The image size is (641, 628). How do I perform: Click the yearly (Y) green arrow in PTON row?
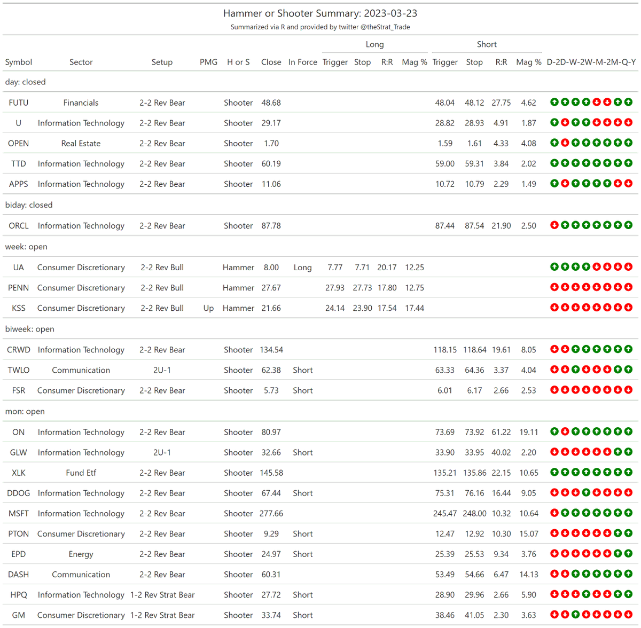pyautogui.click(x=628, y=532)
